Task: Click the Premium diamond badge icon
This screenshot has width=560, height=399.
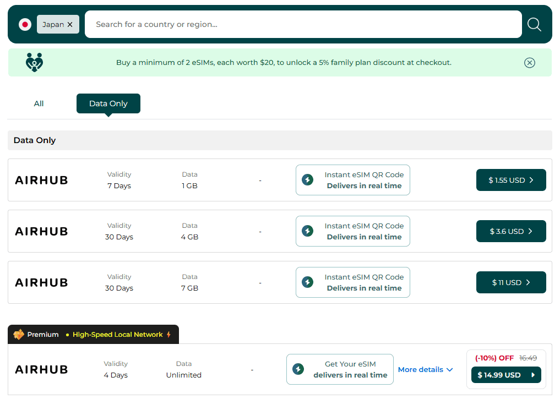Action: tap(19, 335)
